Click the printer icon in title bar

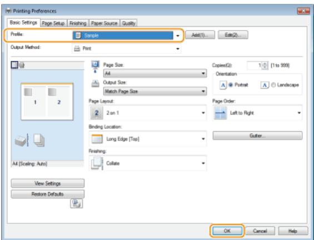[x=8, y=11]
